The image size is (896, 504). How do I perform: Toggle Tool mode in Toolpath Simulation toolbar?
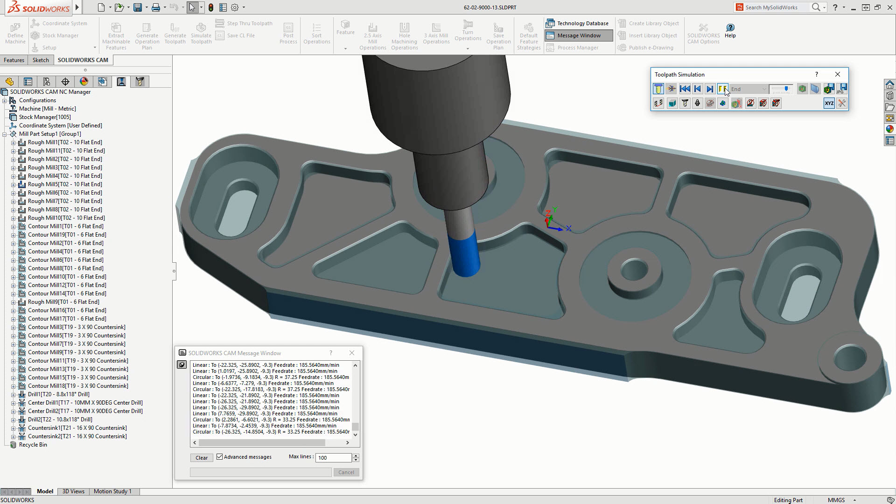(658, 89)
